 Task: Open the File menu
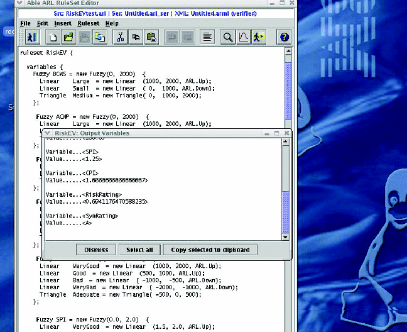(25, 23)
